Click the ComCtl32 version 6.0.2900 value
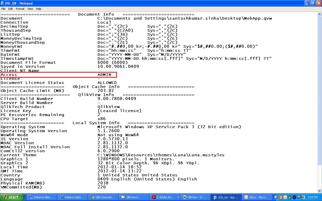Screen dimensions: 322x201 point(108,151)
